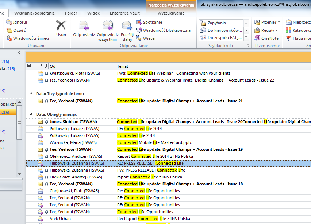This screenshot has height=224, width=311.
Task: Open email from Kwiatkowski, Piotr
Action: 169,74
